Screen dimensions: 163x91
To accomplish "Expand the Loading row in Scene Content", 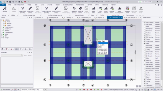I will point(143,50).
